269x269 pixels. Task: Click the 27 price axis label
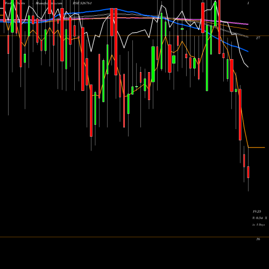pyautogui.click(x=258, y=38)
